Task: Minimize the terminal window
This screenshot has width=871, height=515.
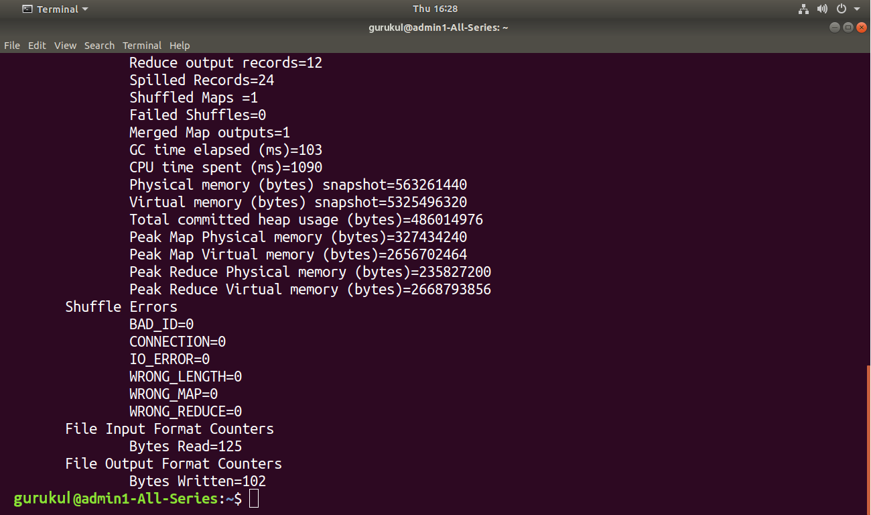Action: [834, 27]
